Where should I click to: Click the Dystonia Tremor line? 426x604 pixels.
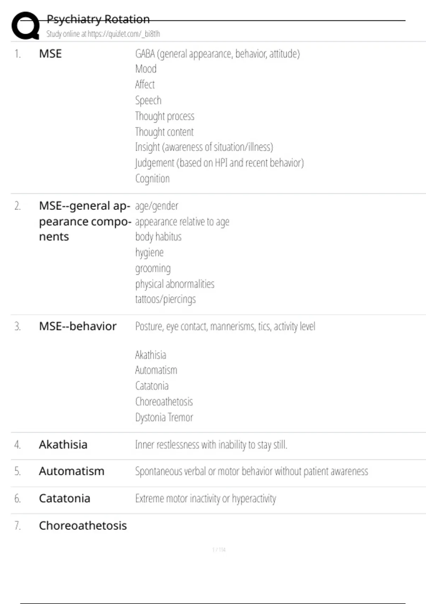coord(164,417)
